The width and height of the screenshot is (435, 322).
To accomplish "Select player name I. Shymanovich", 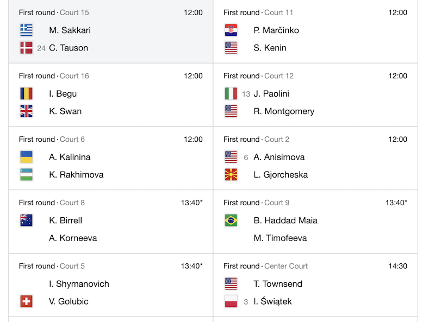I will click(79, 284).
